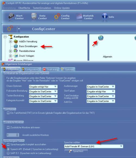
Task: Open the Start Center checkered flag icon
Action: [x=11, y=16]
